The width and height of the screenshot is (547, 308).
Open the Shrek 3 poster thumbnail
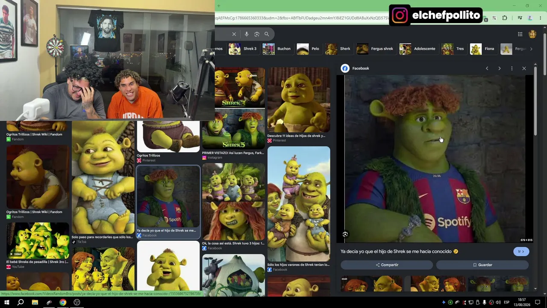[x=233, y=87]
